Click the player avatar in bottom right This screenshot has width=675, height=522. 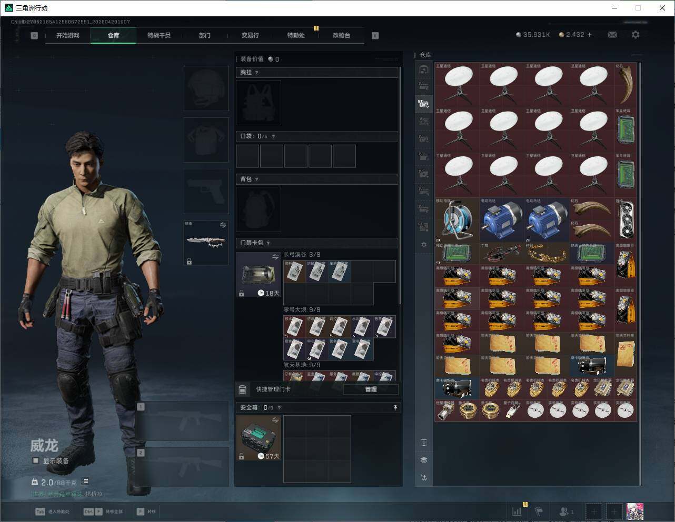635,511
